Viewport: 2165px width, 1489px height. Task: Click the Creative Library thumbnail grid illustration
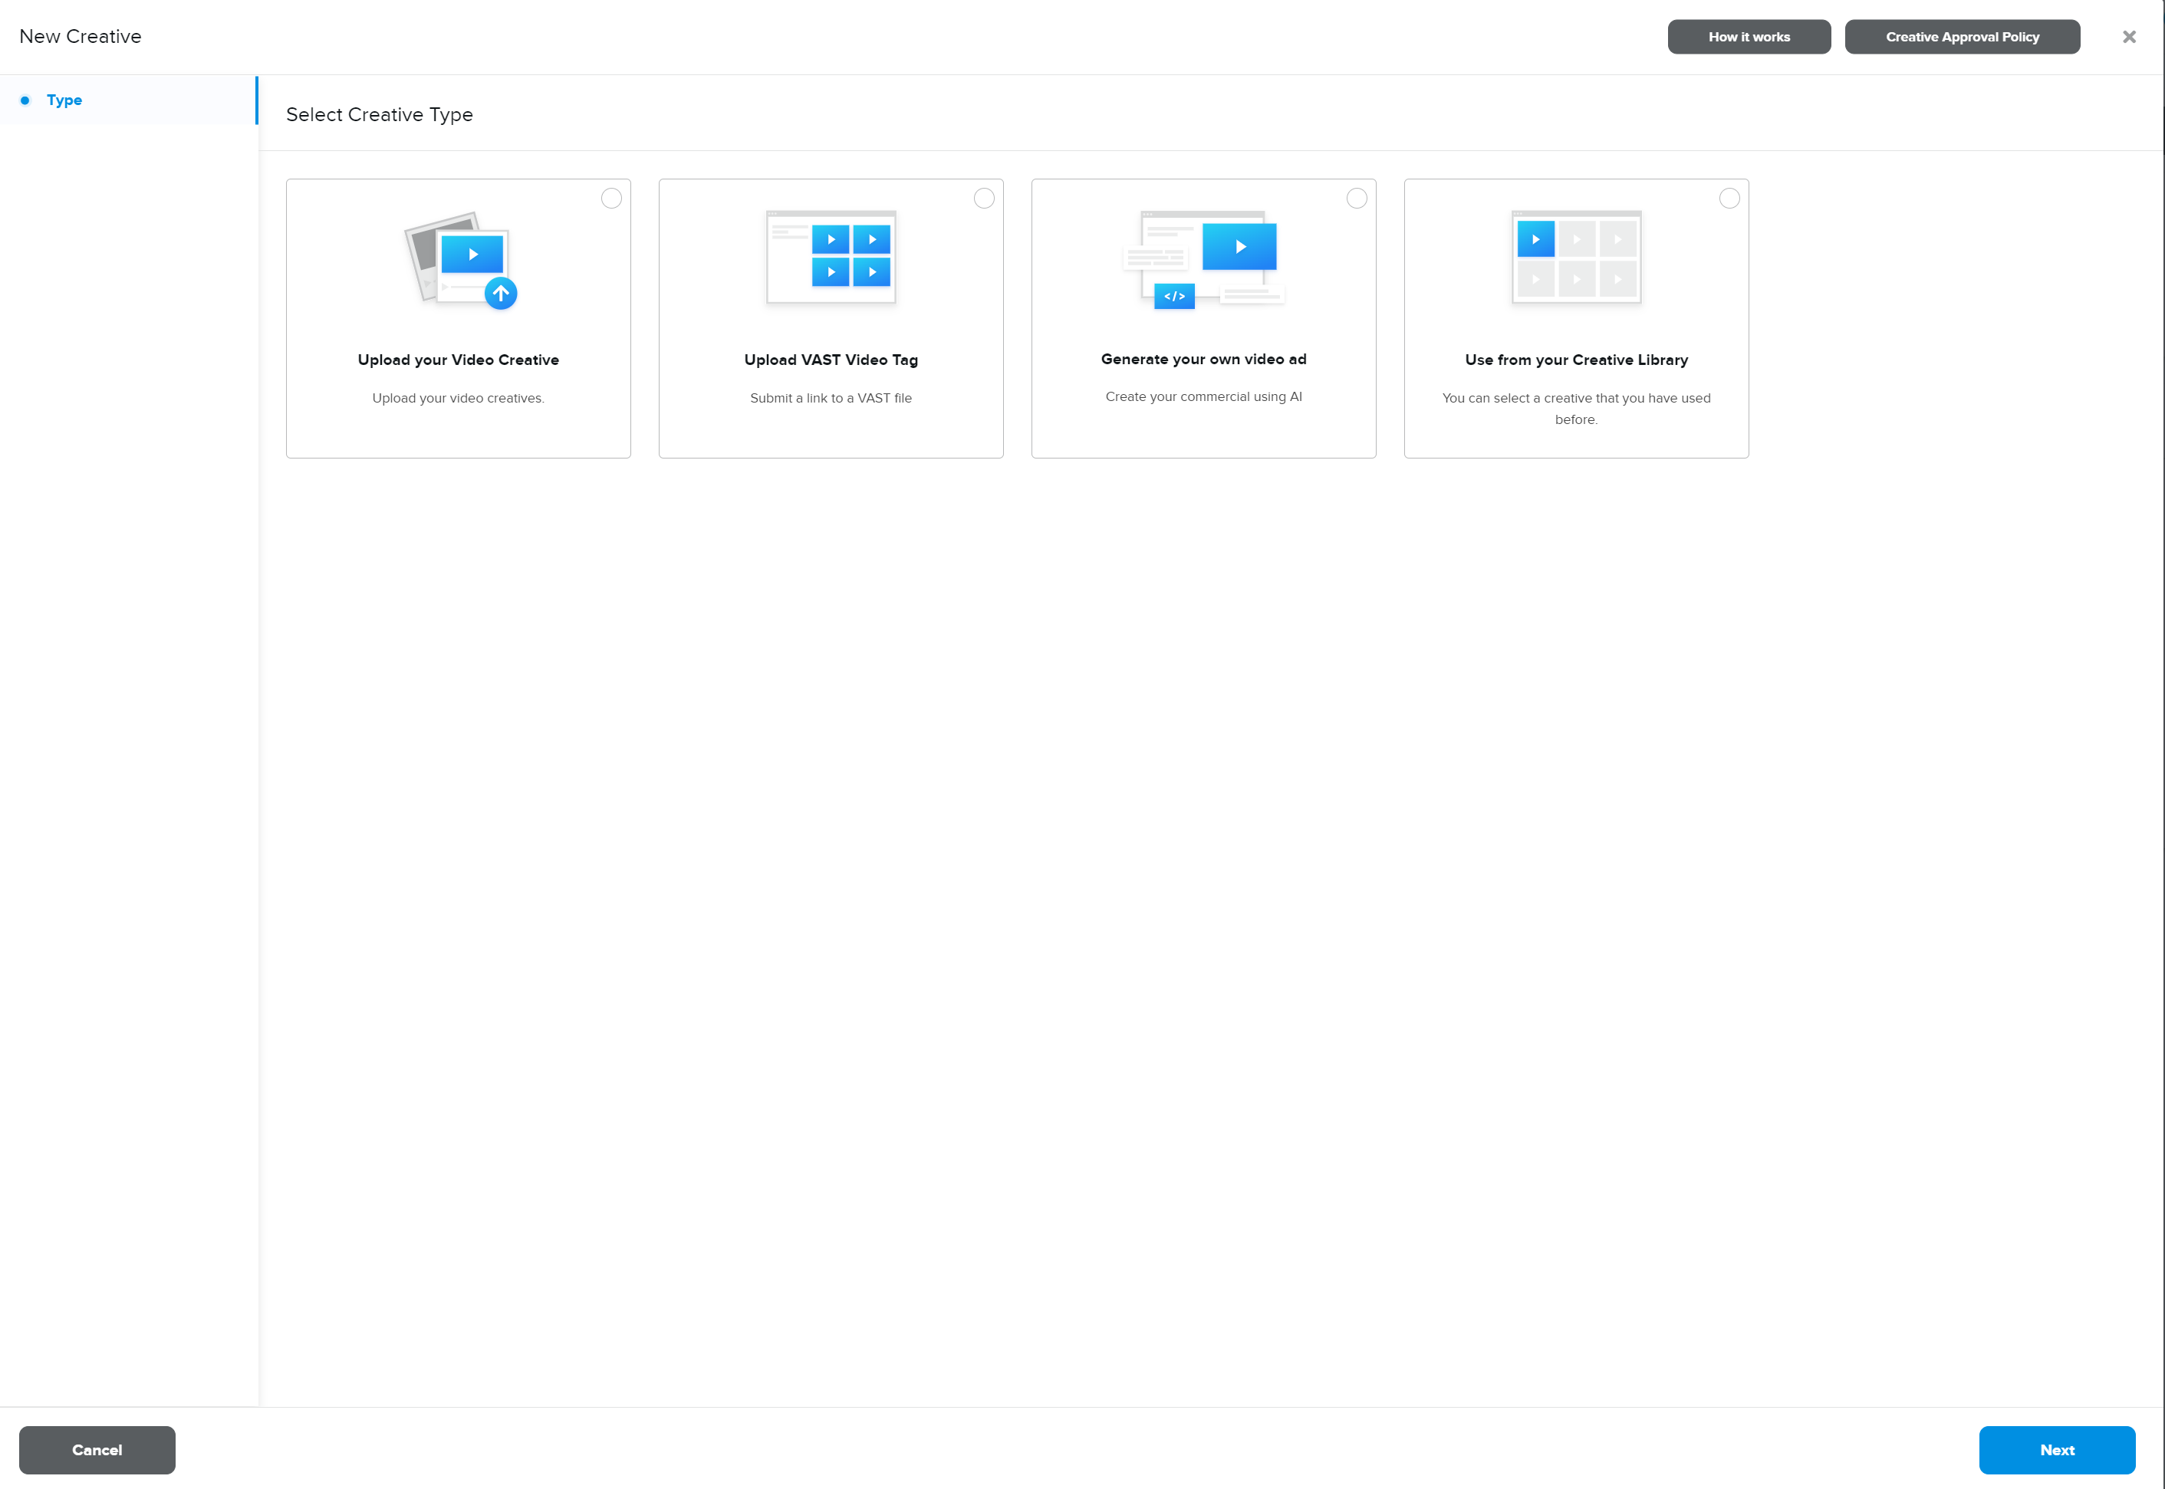pyautogui.click(x=1576, y=258)
